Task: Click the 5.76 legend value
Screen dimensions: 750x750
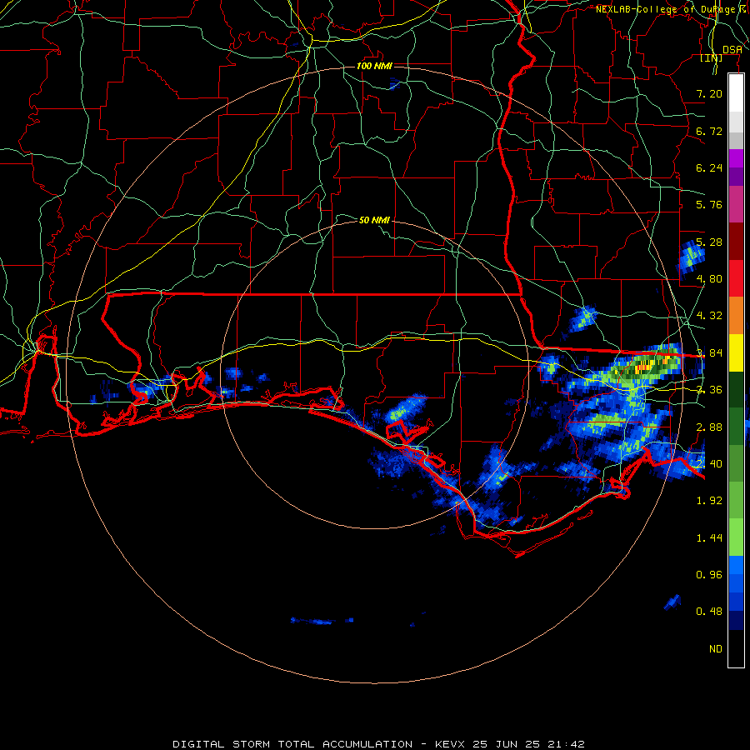Action: (x=709, y=205)
